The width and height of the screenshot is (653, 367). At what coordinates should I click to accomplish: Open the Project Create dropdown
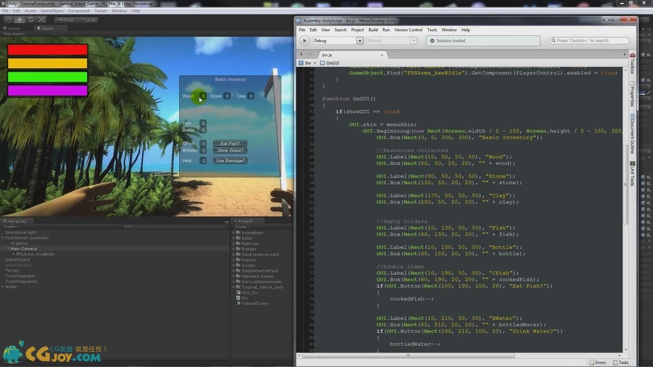point(241,226)
